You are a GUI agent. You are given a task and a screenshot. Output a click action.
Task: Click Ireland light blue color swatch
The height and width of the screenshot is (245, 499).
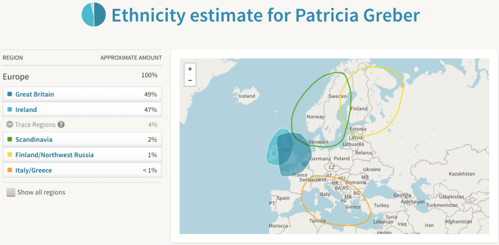pos(10,110)
